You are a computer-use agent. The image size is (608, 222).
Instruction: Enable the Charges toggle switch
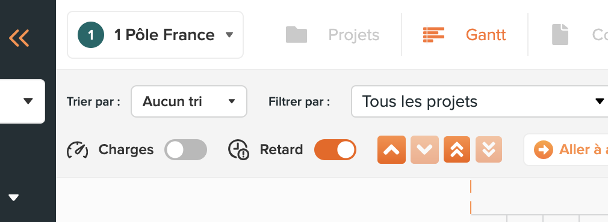pyautogui.click(x=186, y=149)
